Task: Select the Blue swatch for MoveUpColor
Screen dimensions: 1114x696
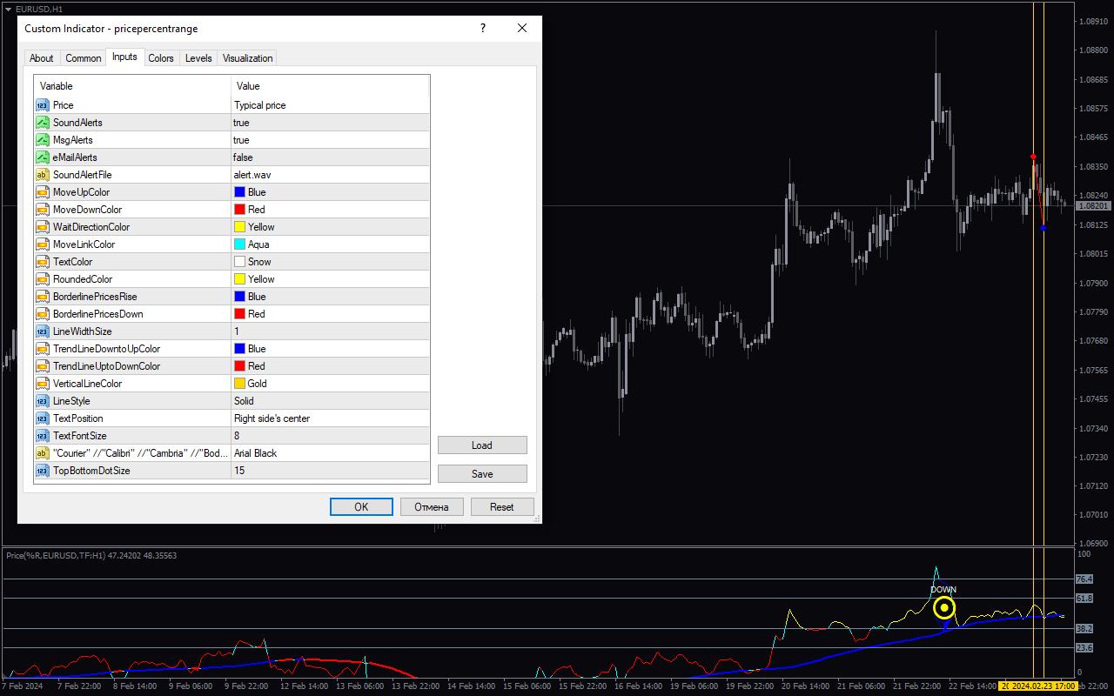Action: (239, 192)
